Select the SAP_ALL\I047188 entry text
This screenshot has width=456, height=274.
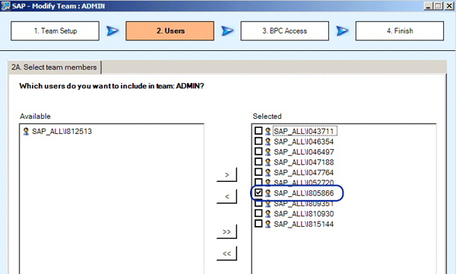303,162
